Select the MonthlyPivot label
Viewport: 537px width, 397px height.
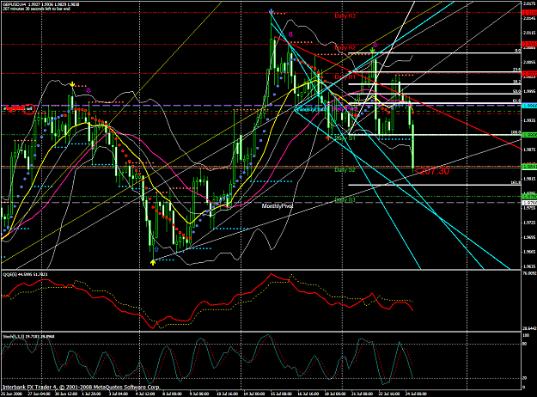pos(278,206)
